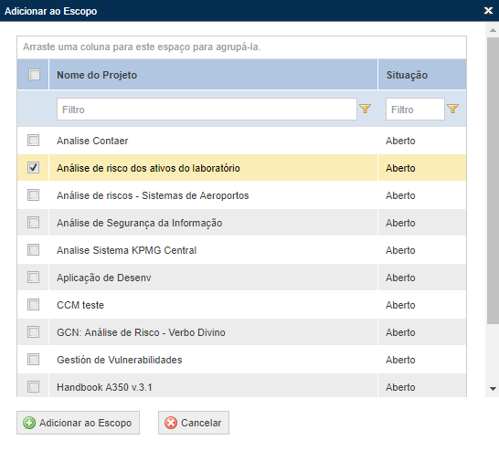Click the Adicionar ao Escopo button
This screenshot has width=499, height=451.
click(x=78, y=423)
